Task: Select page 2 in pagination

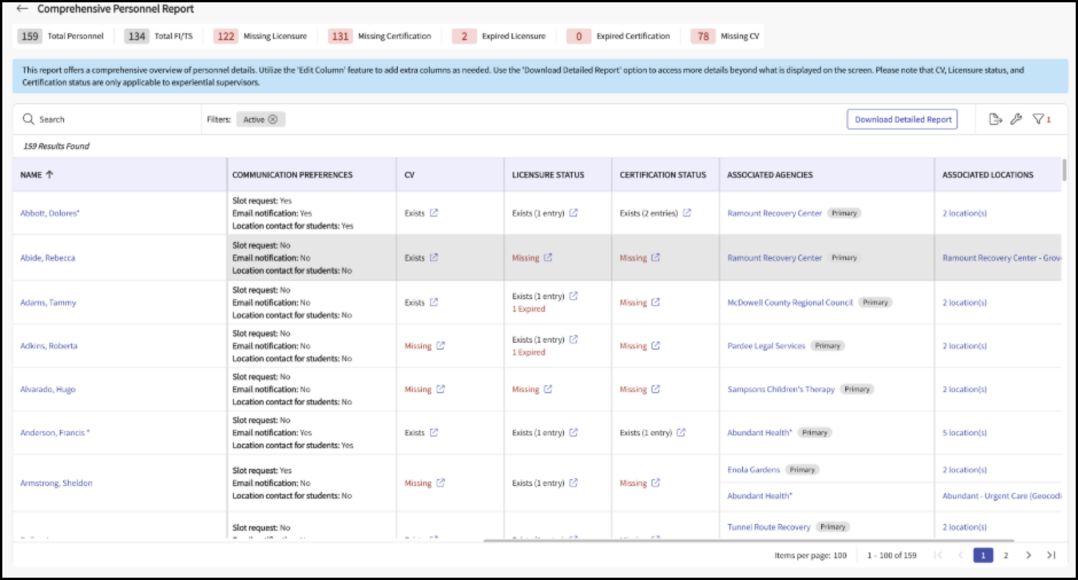Action: pos(1006,555)
